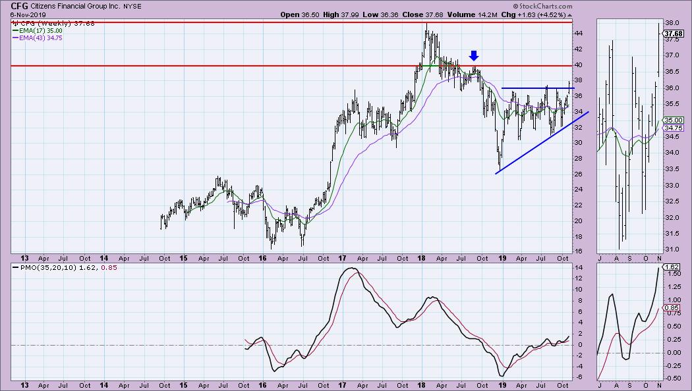Click the small up triangle after Chg

[570, 15]
